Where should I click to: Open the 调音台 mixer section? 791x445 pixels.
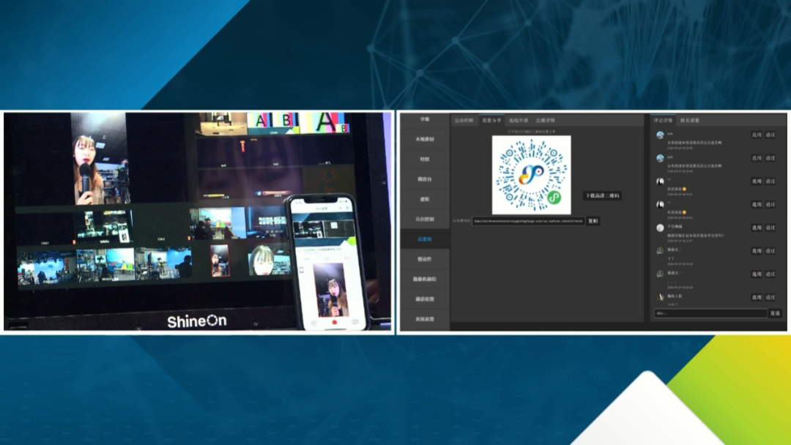425,179
